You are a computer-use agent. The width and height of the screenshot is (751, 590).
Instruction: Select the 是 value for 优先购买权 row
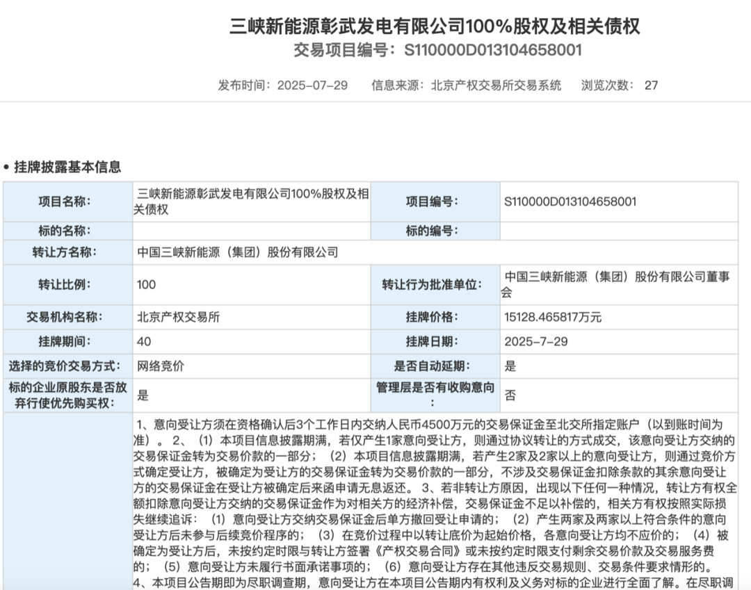point(143,395)
